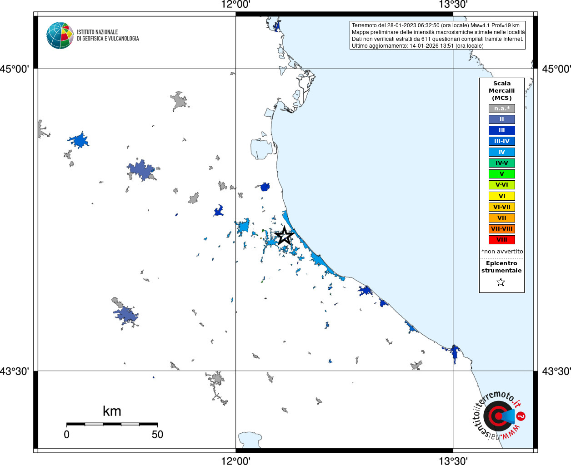Select the n.a.* gray legend swatch

[x=502, y=109]
